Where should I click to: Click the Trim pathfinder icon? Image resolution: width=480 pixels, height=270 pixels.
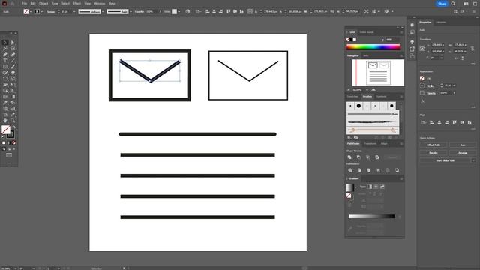point(359,170)
